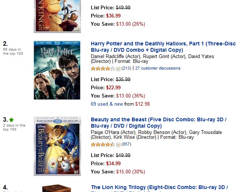
Task: View the 857 Beauty and the Beast reviews
Action: point(126,144)
